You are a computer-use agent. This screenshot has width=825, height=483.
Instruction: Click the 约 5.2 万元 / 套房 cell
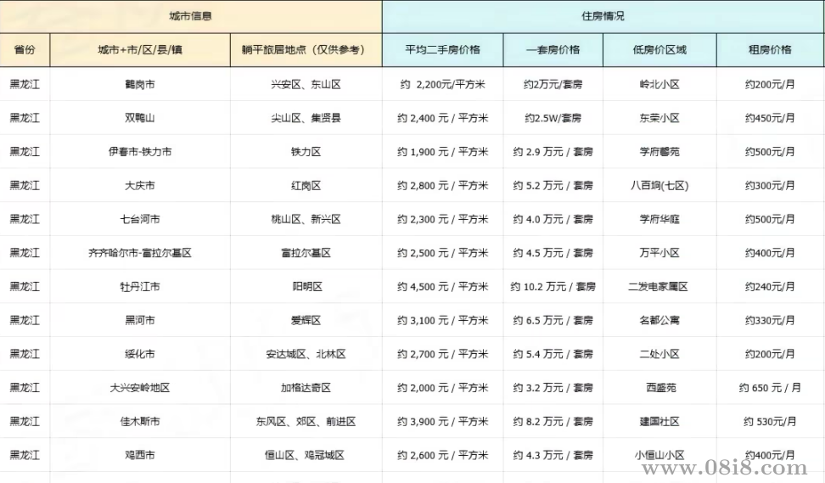(x=553, y=185)
